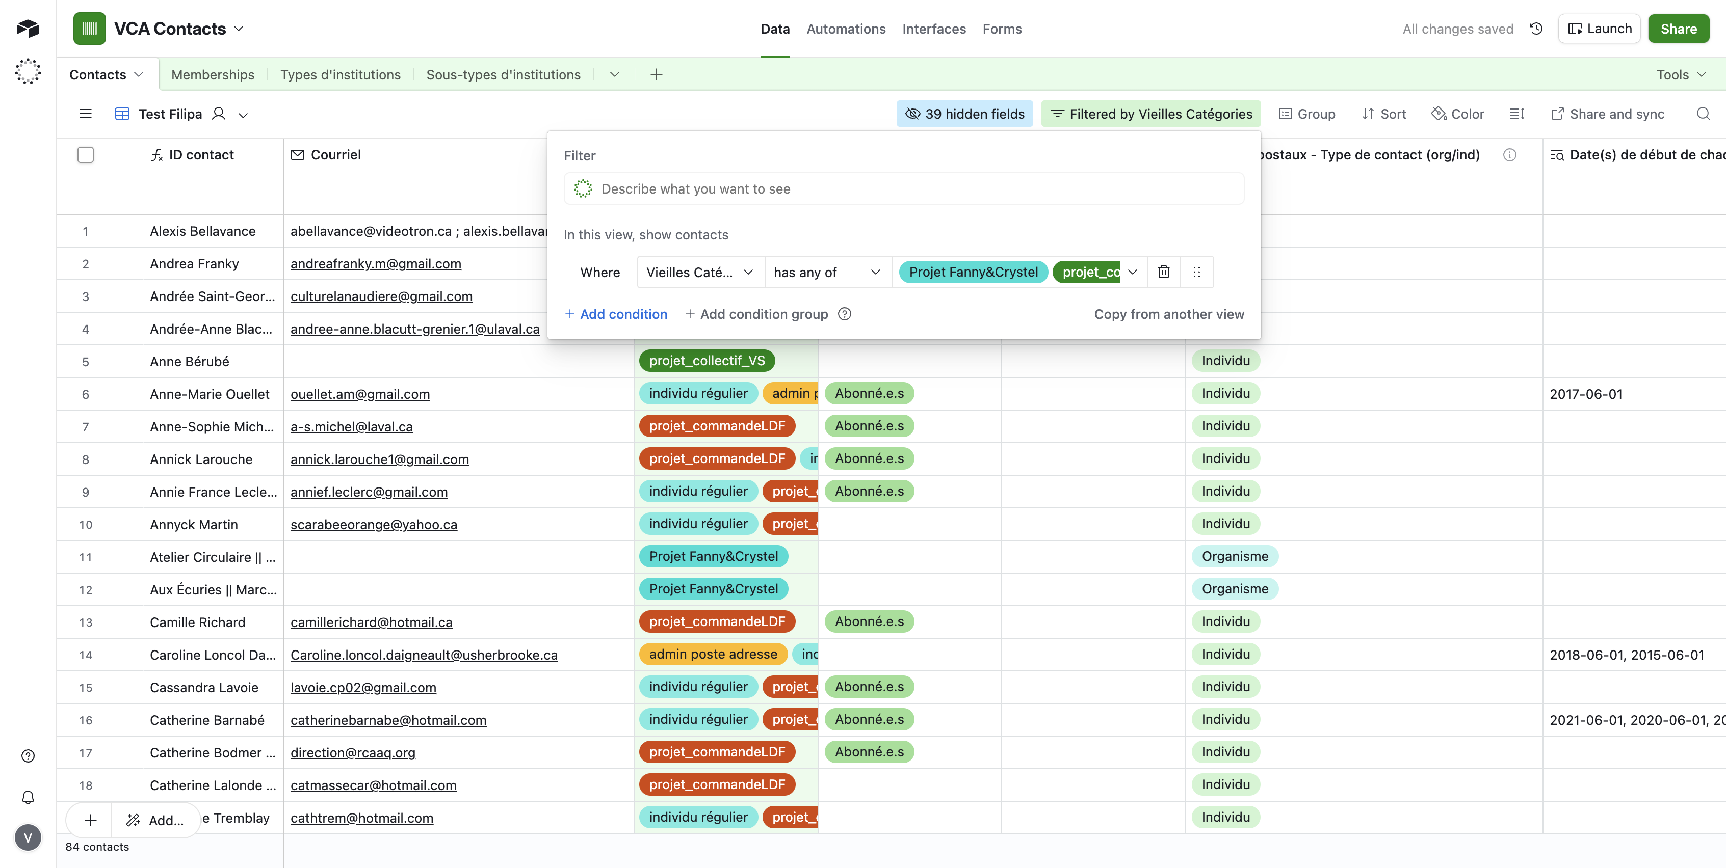Screen dimensions: 1726x868
Task: Open row height icon in toolbar
Action: 1517,114
